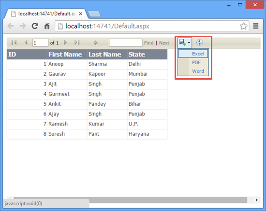Select the cell 'Pandey'

107,104
